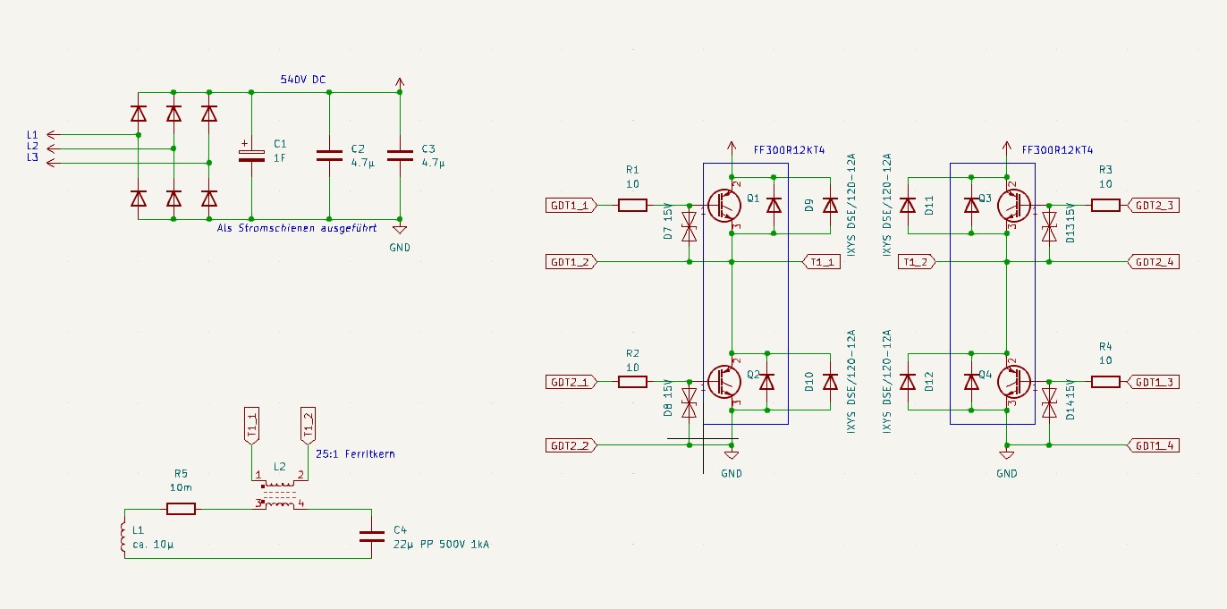Select the GDT2_4 global label
Viewport: 1227px width, 609px height.
[x=1155, y=262]
